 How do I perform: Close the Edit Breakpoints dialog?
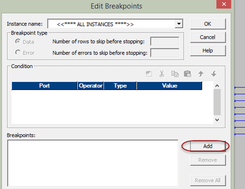tap(224, 4)
